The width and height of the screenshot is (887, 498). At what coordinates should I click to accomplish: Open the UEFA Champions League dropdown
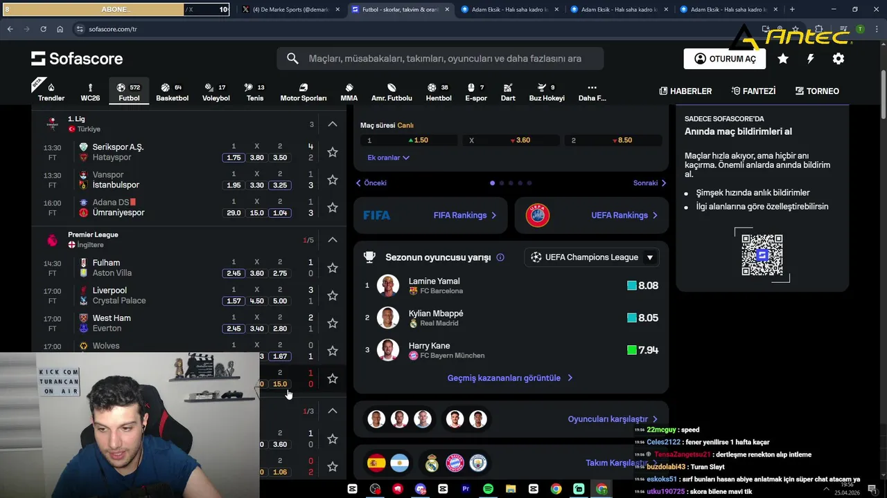tap(592, 257)
